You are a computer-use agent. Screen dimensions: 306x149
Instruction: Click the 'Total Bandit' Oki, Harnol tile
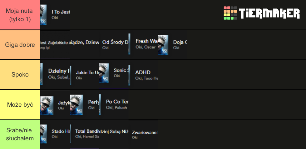pos(84,135)
